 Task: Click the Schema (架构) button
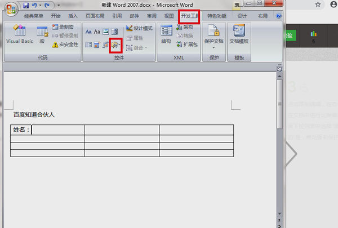tap(185, 27)
